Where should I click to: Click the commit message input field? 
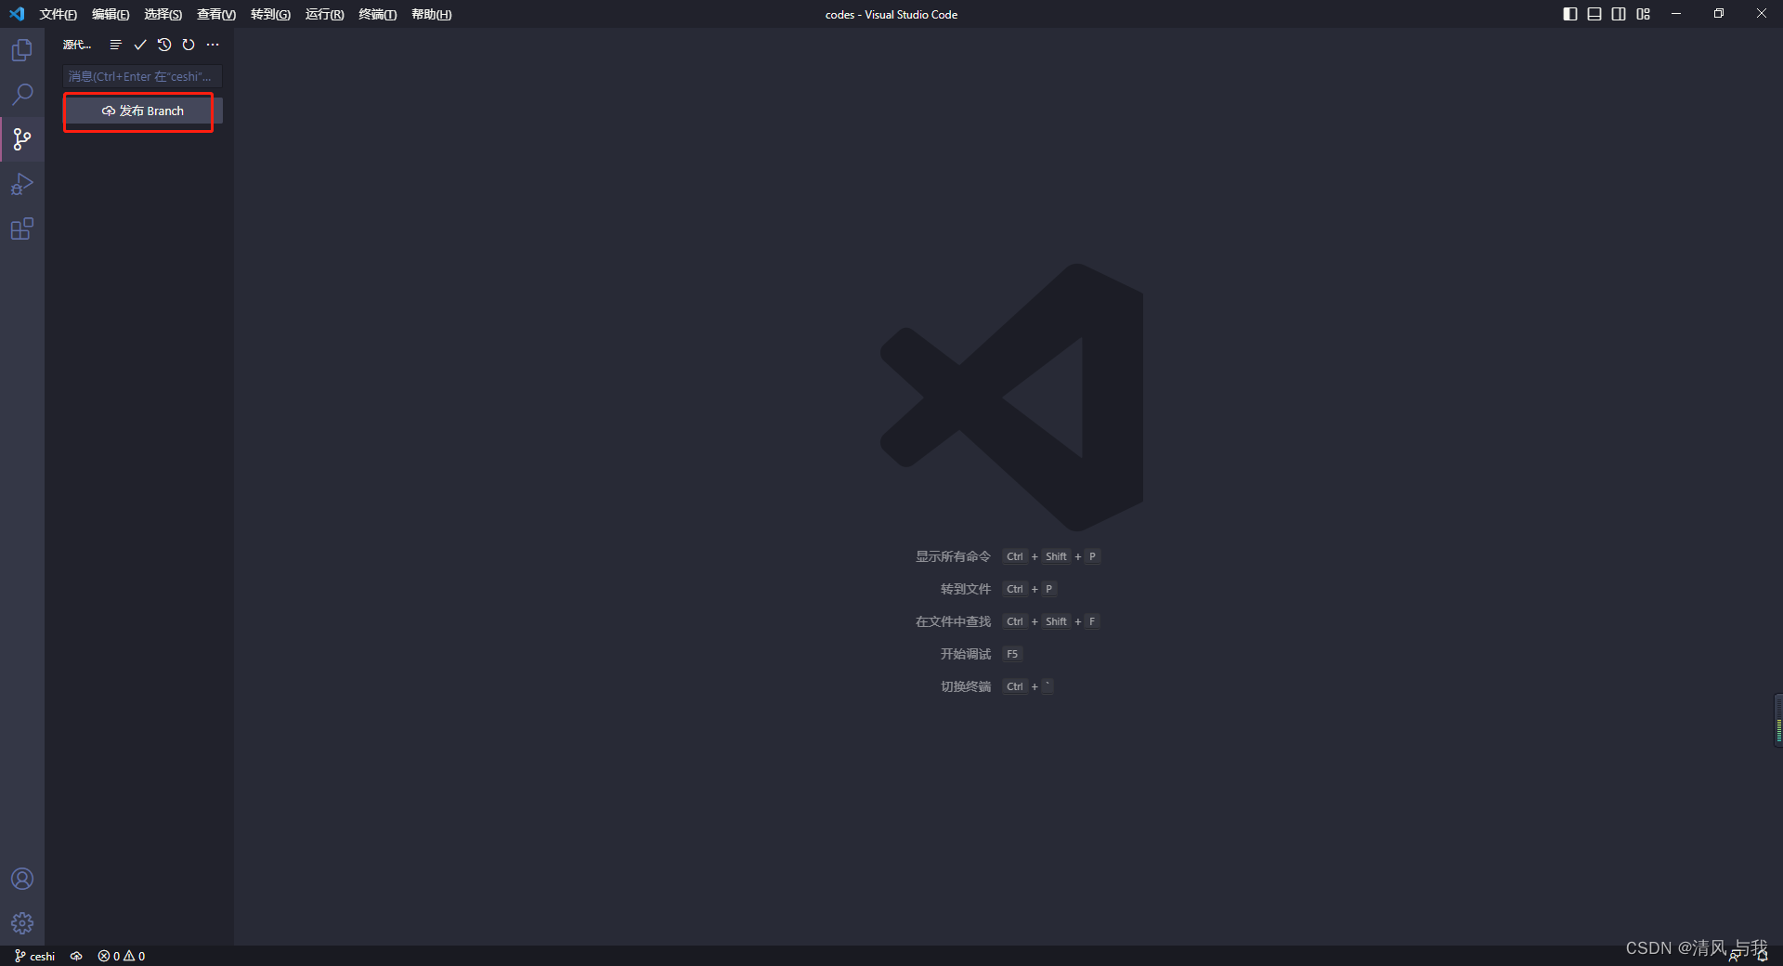(143, 76)
